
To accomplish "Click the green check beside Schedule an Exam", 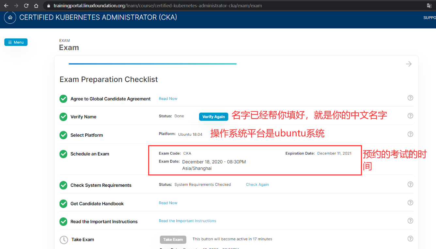I will click(x=63, y=154).
